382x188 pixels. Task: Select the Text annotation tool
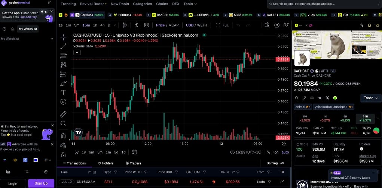(x=63, y=93)
